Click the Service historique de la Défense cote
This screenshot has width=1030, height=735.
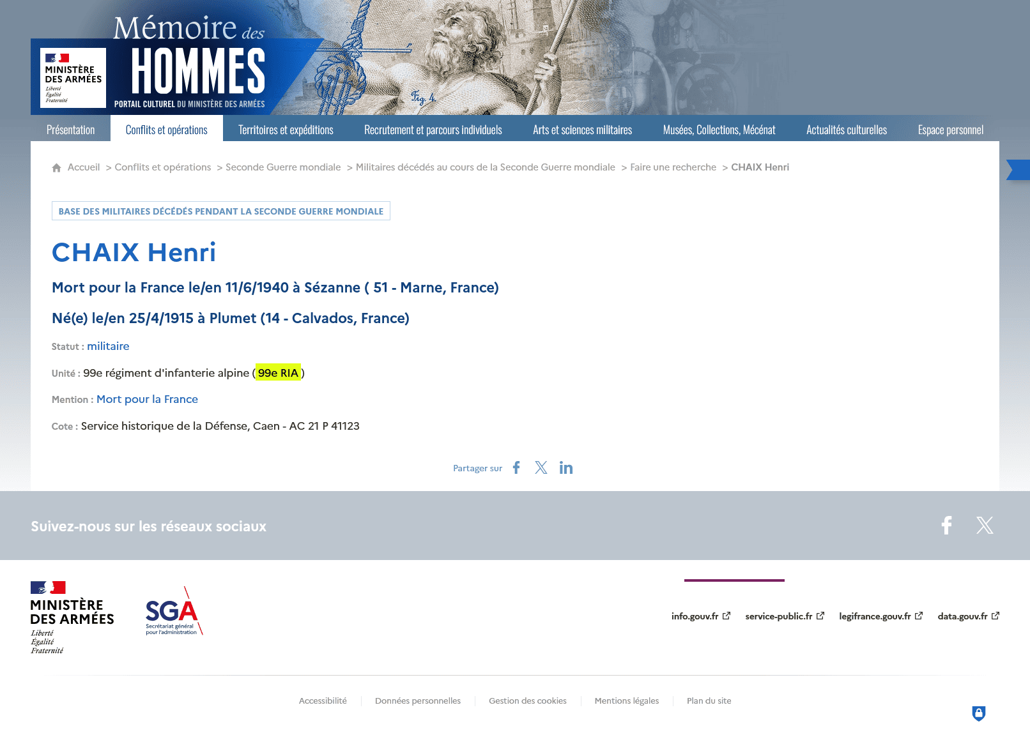coord(220,426)
